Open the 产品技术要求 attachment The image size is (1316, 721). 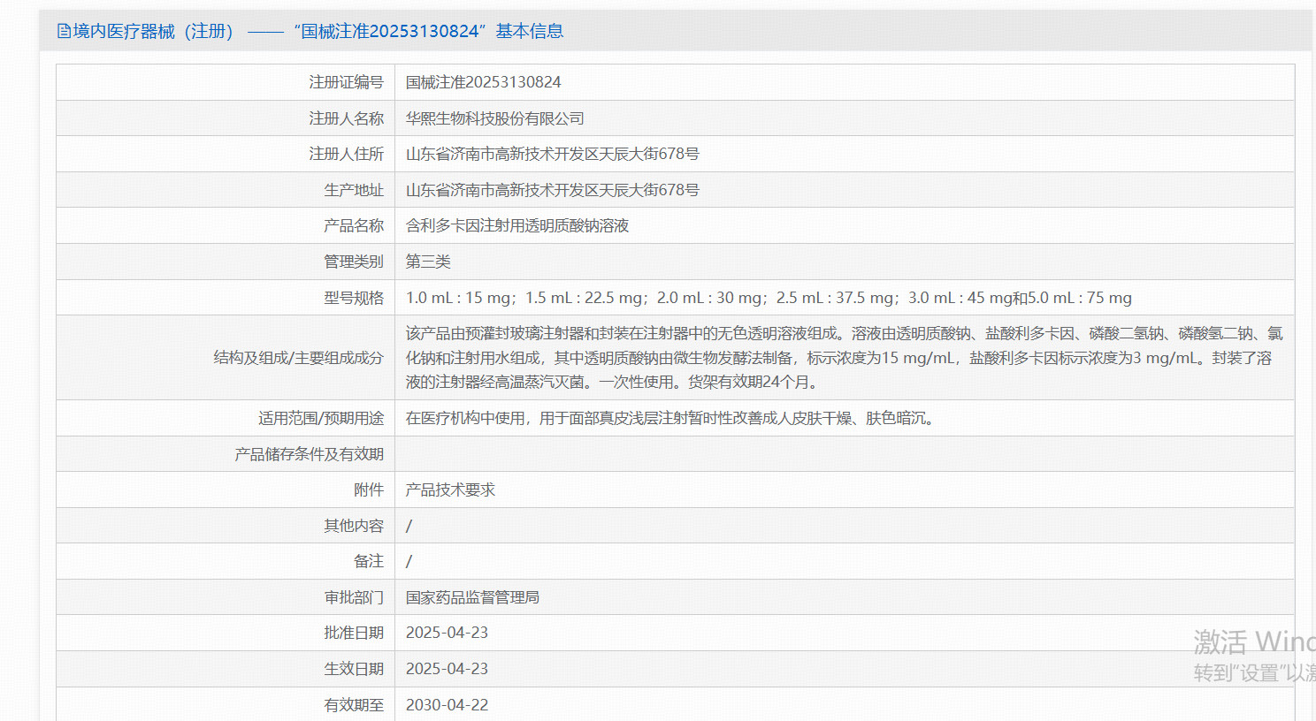450,490
